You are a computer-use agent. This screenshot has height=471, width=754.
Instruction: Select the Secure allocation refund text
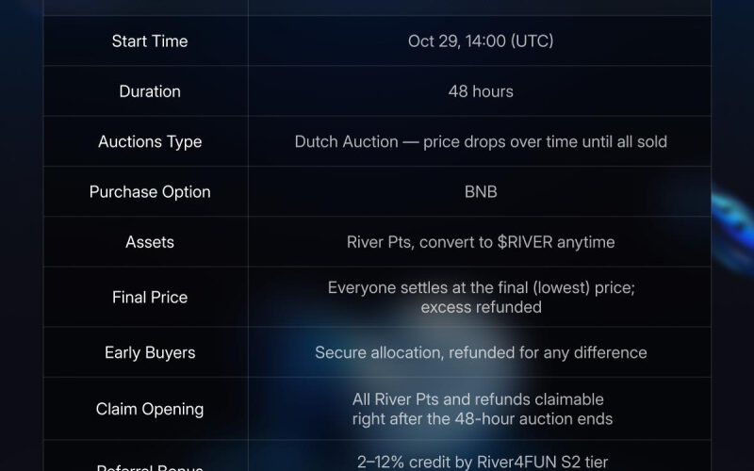click(x=481, y=352)
